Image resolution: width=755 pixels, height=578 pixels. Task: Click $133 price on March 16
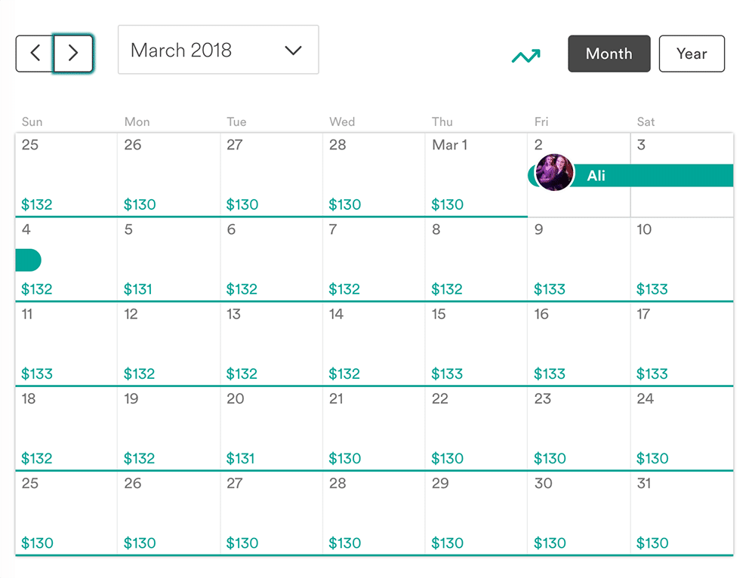point(550,374)
